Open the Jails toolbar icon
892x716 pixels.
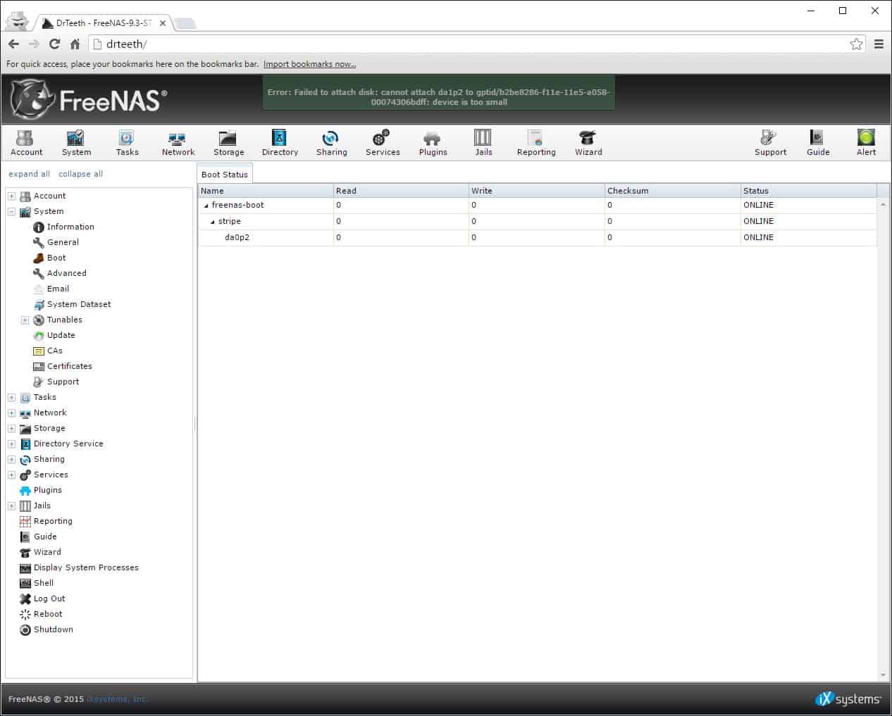point(483,142)
